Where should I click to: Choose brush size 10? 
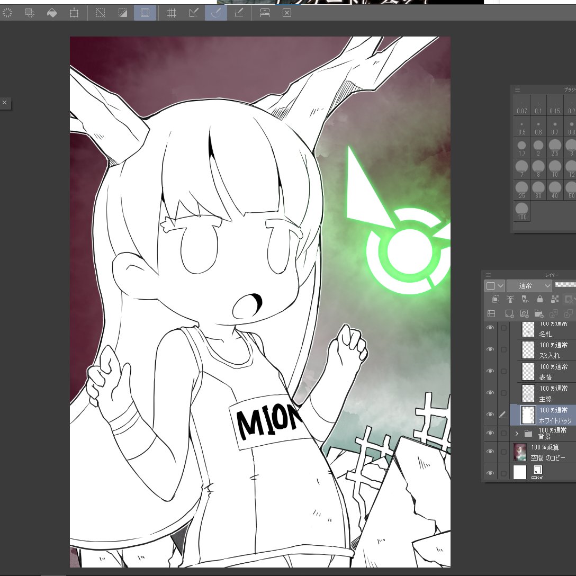(x=555, y=169)
